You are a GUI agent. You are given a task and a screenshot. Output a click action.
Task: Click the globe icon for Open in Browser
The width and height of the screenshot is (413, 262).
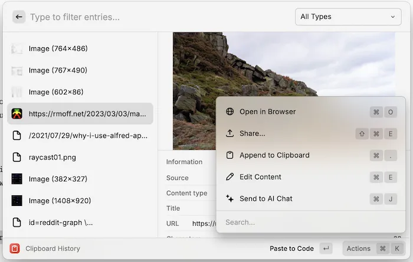[x=230, y=112]
